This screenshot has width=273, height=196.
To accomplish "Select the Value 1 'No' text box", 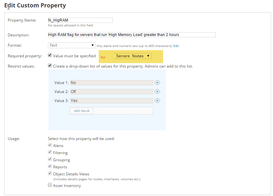I will [x=112, y=83].
